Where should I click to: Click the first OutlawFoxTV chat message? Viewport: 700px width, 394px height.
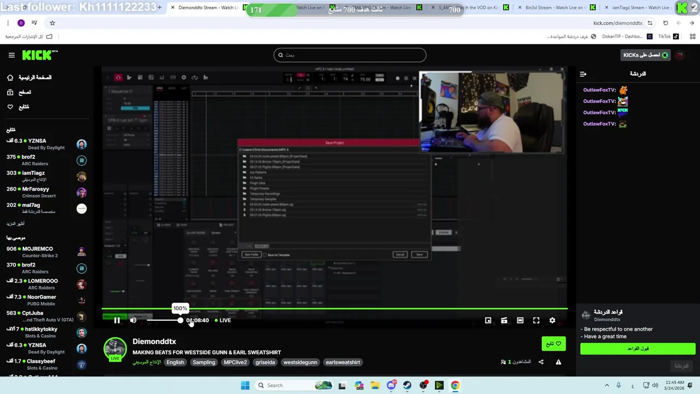click(x=605, y=90)
